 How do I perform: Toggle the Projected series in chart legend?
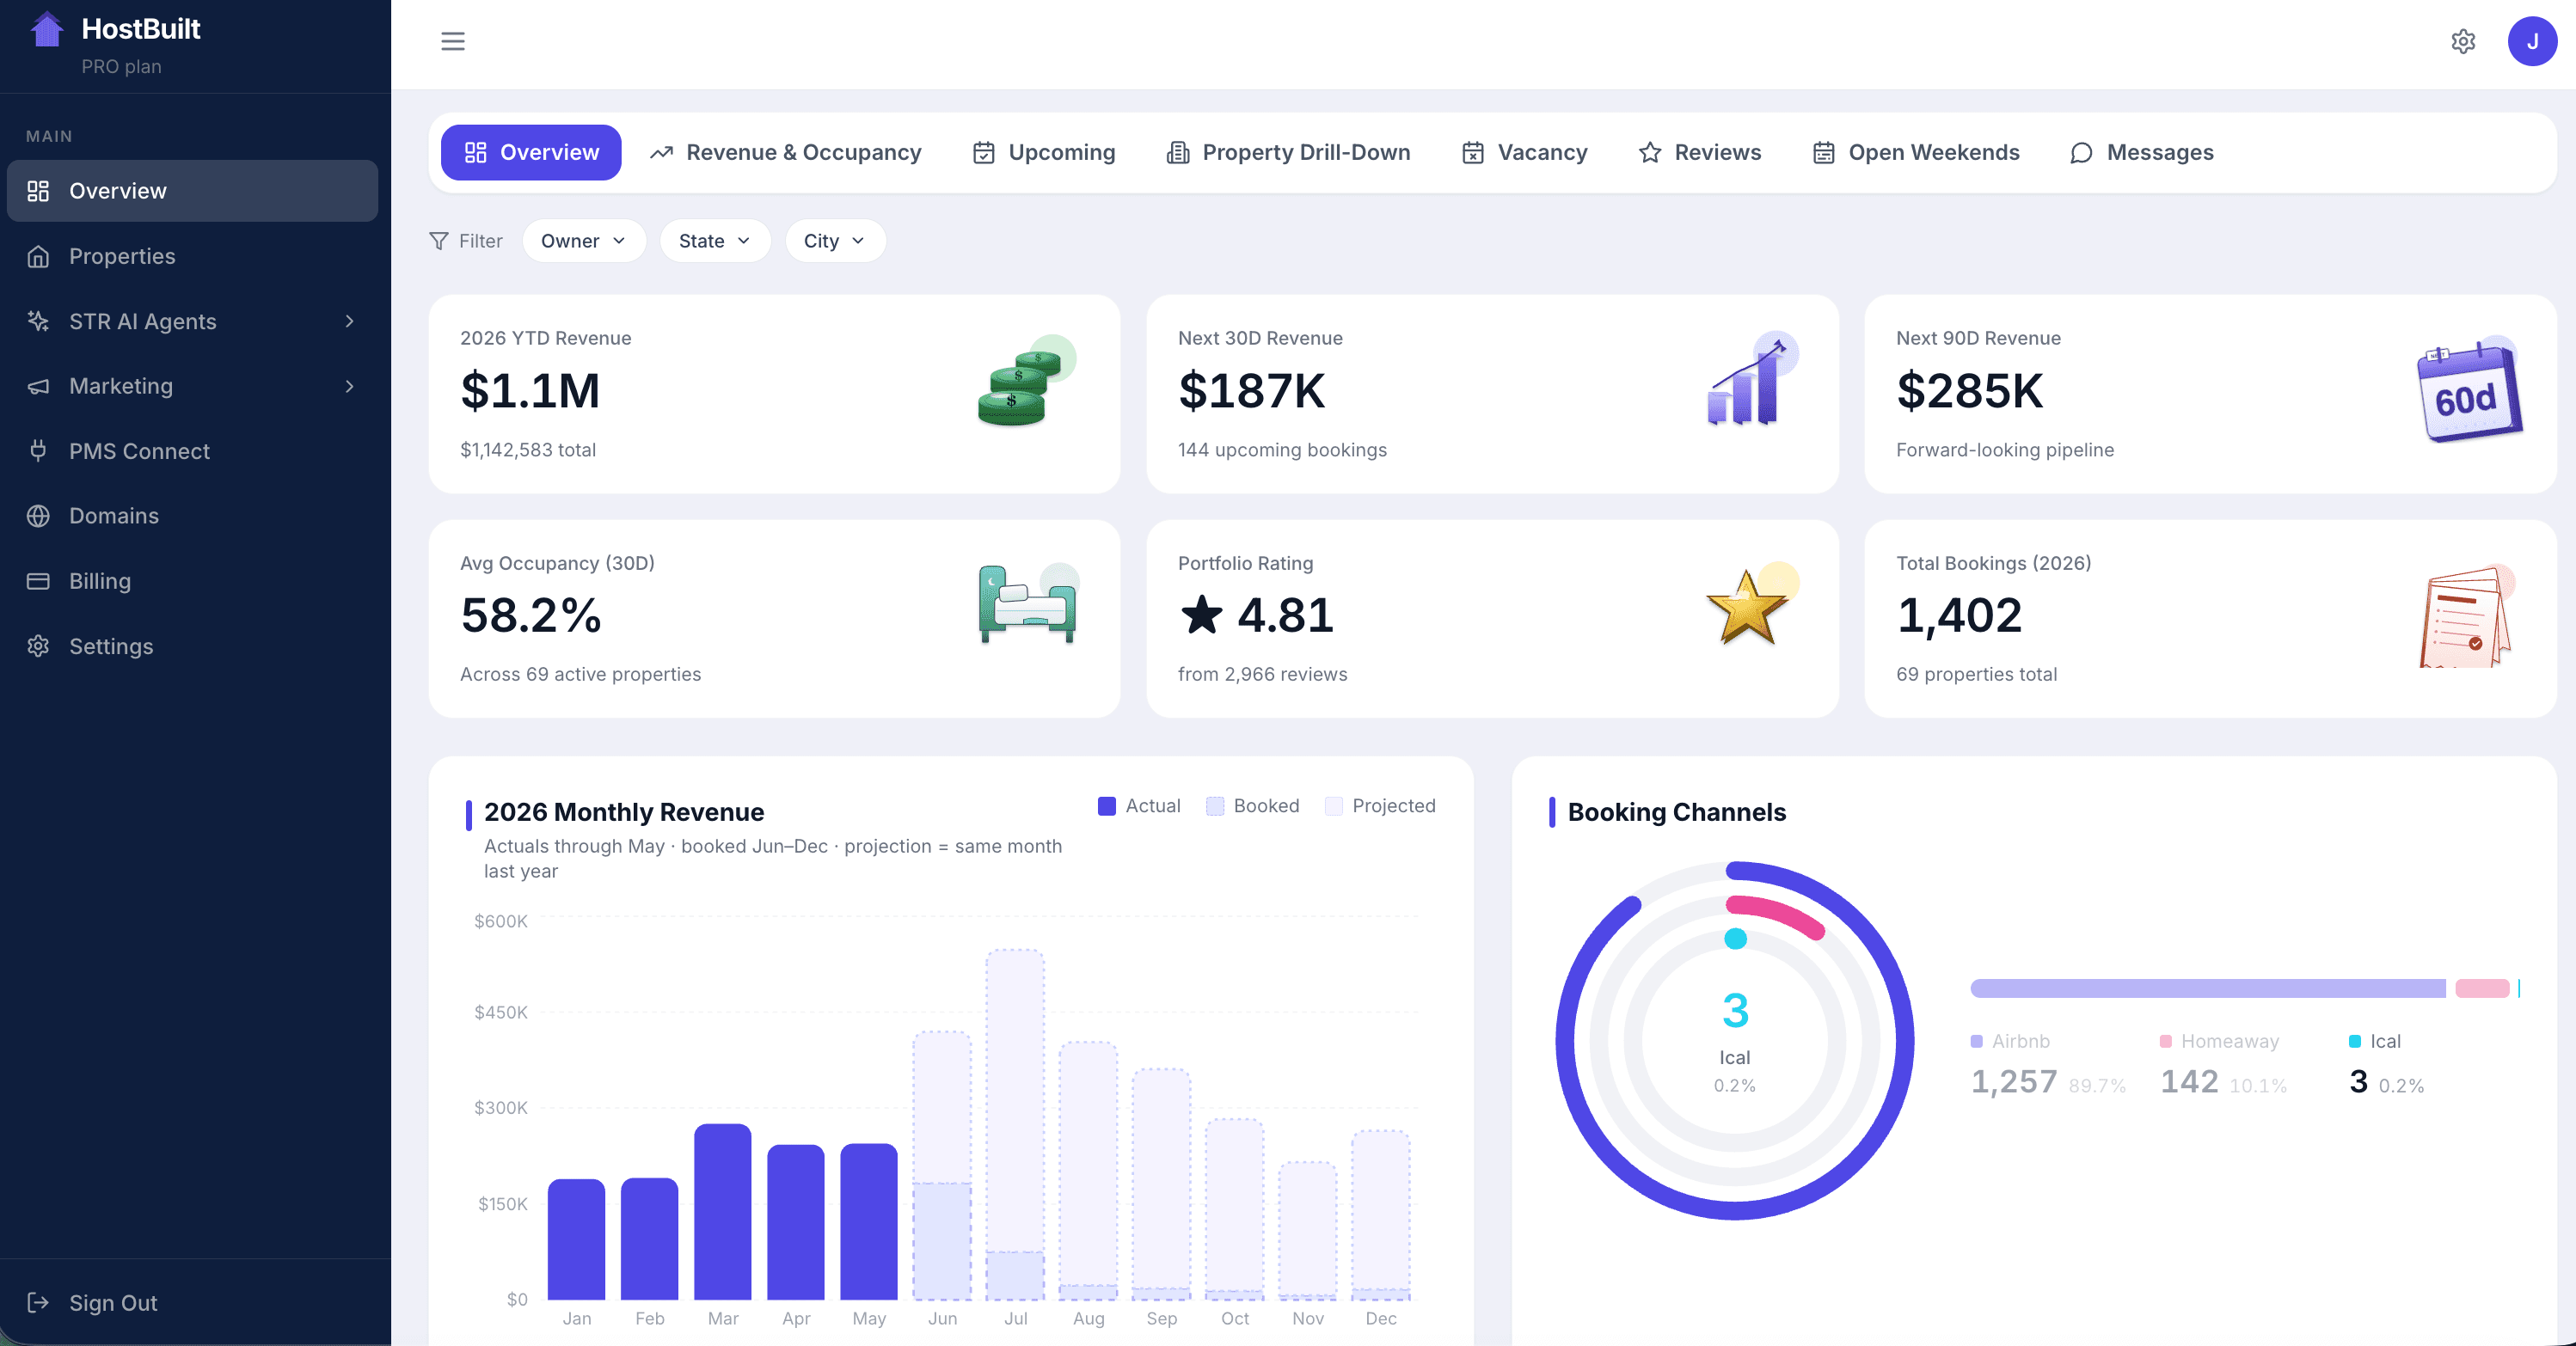click(x=1380, y=806)
